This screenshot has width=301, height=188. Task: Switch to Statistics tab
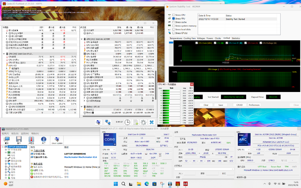pyautogui.click(x=236, y=38)
